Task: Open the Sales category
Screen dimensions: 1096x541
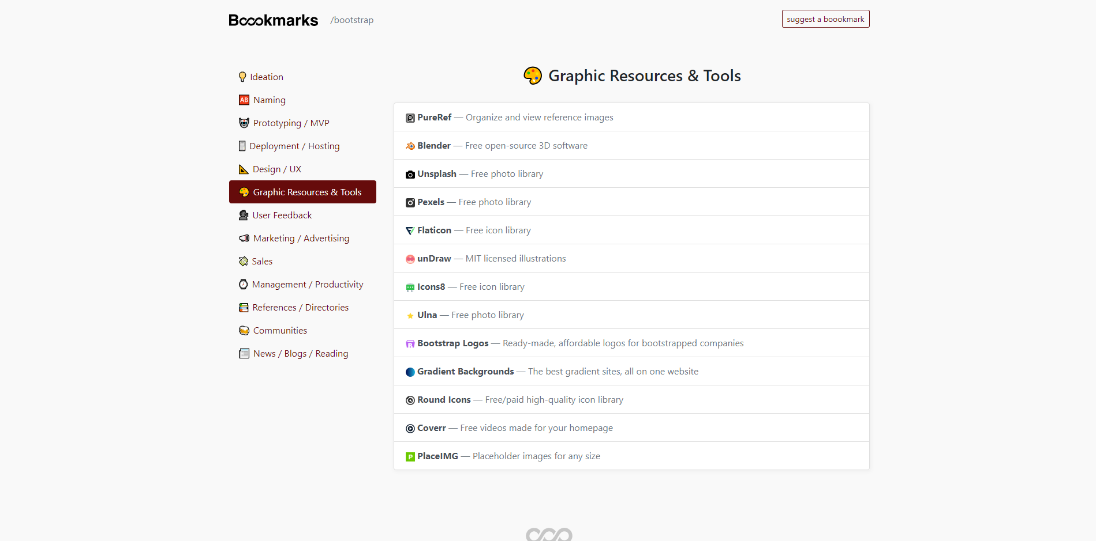Action: (x=302, y=261)
